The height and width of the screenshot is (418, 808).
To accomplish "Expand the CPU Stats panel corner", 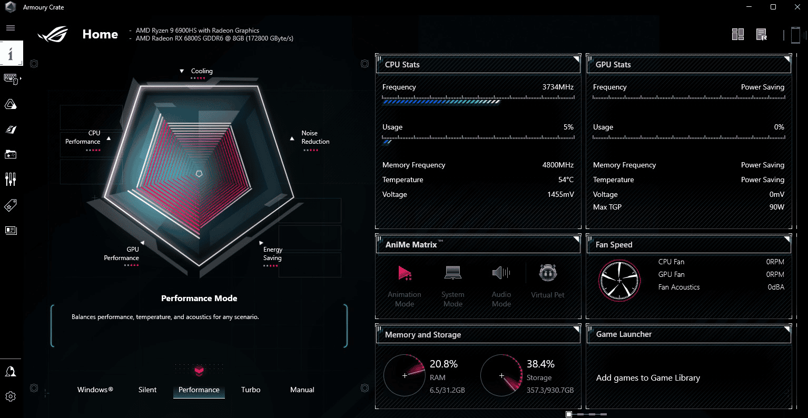I will [x=576, y=59].
